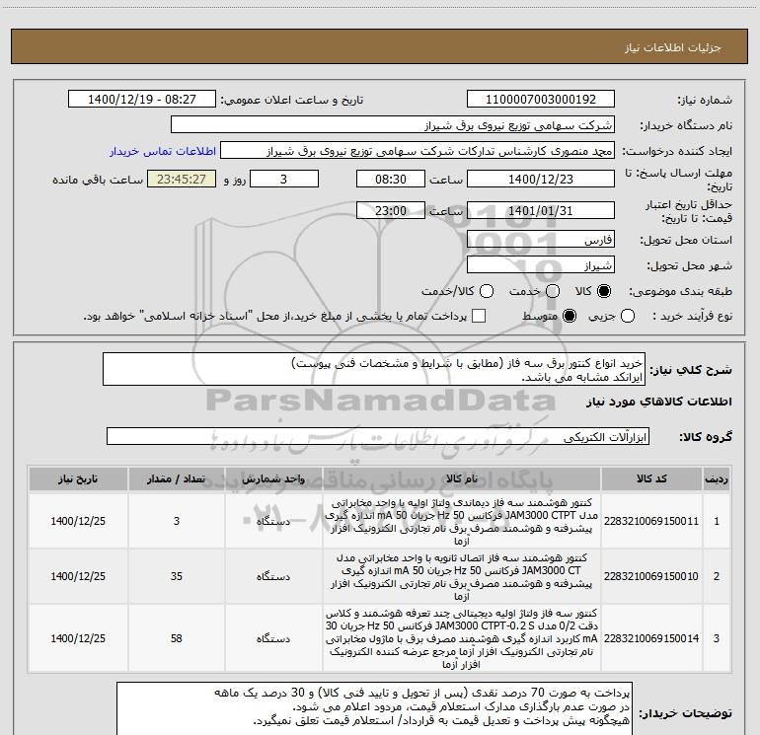Click quantity 35 in row 2
Viewport: 760px width, 735px height.
(x=177, y=576)
